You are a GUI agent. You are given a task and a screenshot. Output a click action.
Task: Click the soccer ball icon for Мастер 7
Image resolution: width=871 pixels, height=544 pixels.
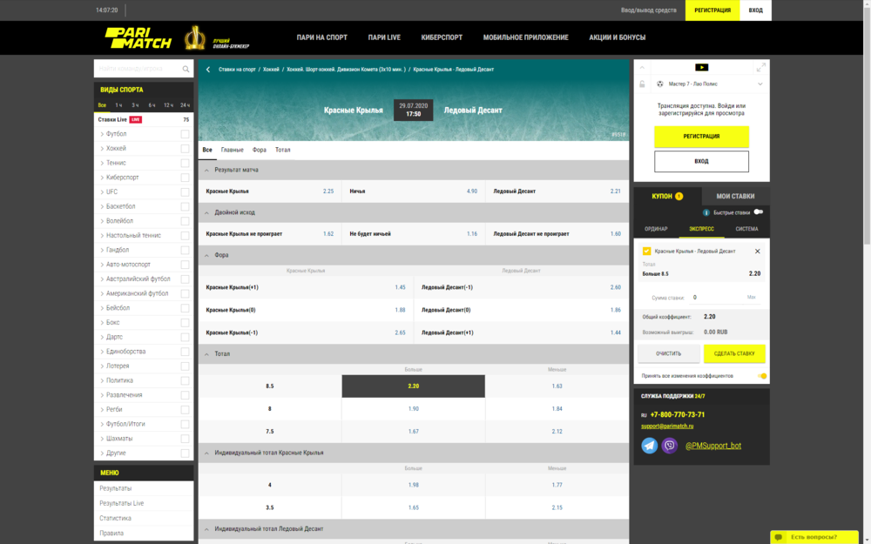tap(660, 84)
